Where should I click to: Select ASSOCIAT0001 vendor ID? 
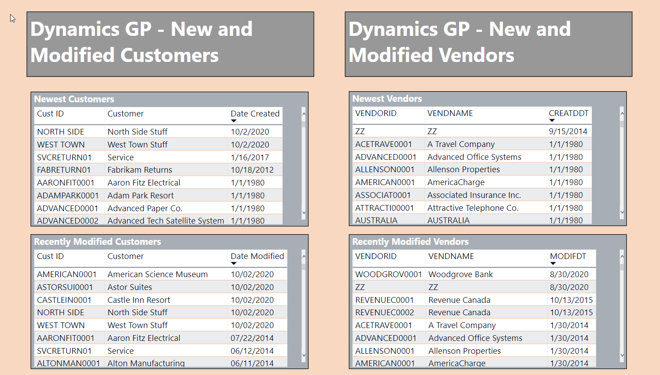coord(383,195)
